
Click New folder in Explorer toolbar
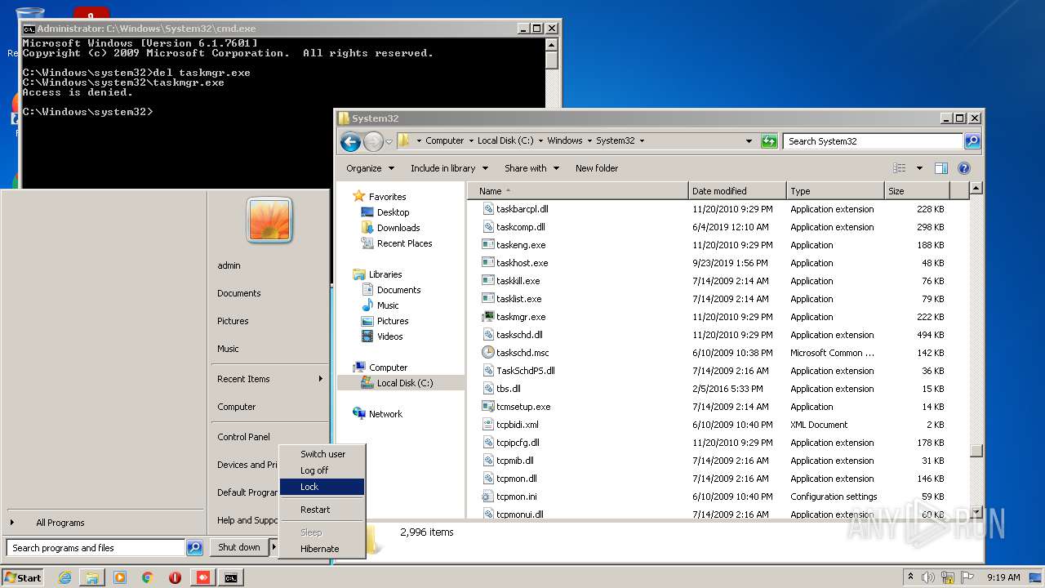click(597, 168)
